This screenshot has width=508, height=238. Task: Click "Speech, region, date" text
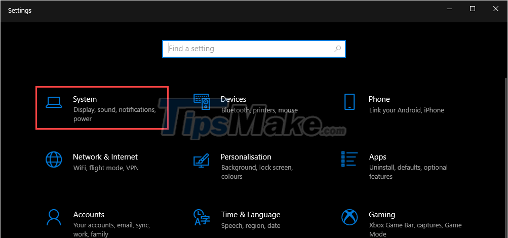[250, 226]
